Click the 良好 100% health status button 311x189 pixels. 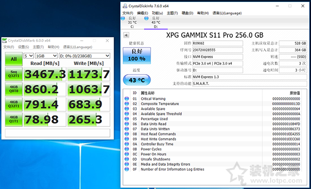pyautogui.click(x=137, y=56)
